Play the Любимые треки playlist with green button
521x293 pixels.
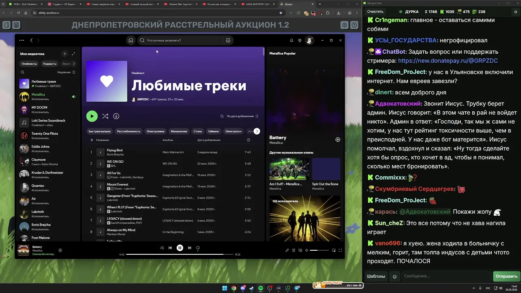point(92,116)
